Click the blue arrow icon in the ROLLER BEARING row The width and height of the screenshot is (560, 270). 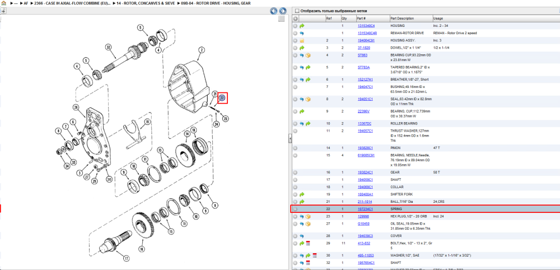click(302, 124)
